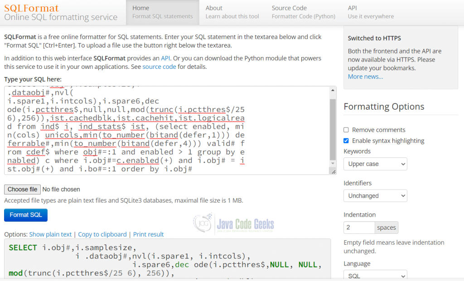Open the Home navigation tab

tap(163, 12)
